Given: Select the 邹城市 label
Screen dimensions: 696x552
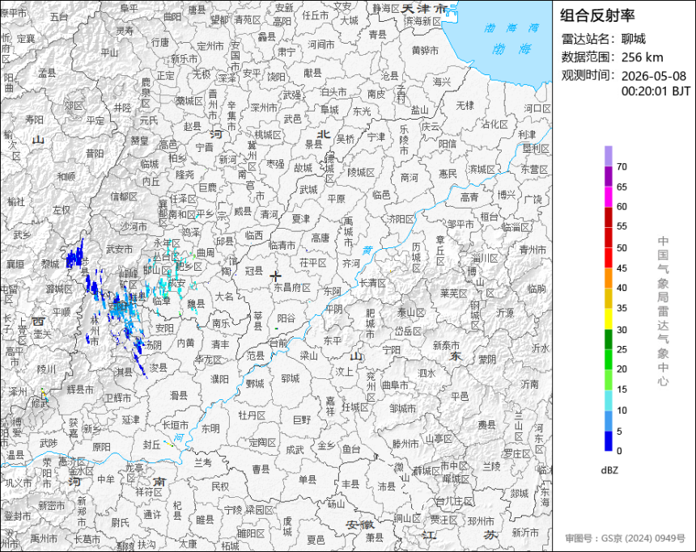Looking at the screenshot, I should tap(402, 408).
